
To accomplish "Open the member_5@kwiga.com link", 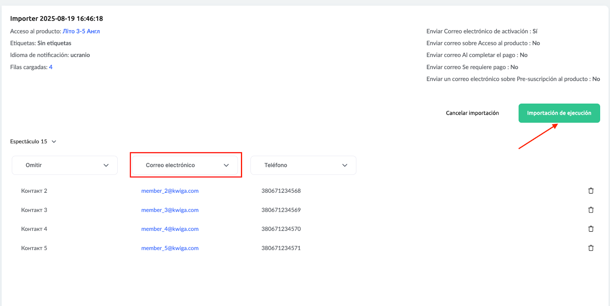I will coord(170,248).
